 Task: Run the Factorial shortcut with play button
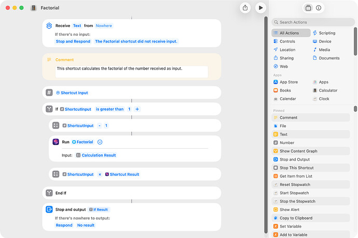260,8
